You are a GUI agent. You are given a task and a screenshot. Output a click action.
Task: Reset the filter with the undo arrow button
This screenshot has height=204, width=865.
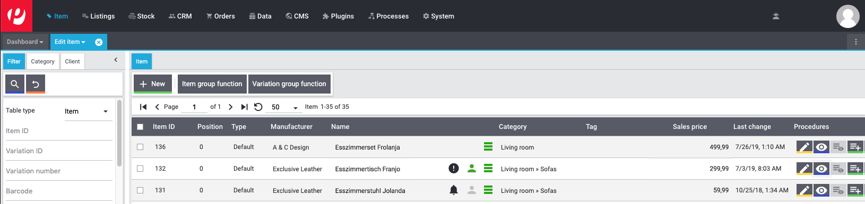[x=36, y=84]
